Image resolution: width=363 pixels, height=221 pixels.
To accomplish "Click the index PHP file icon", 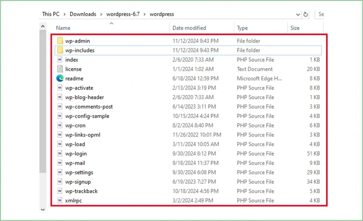I will pyautogui.click(x=60, y=60).
